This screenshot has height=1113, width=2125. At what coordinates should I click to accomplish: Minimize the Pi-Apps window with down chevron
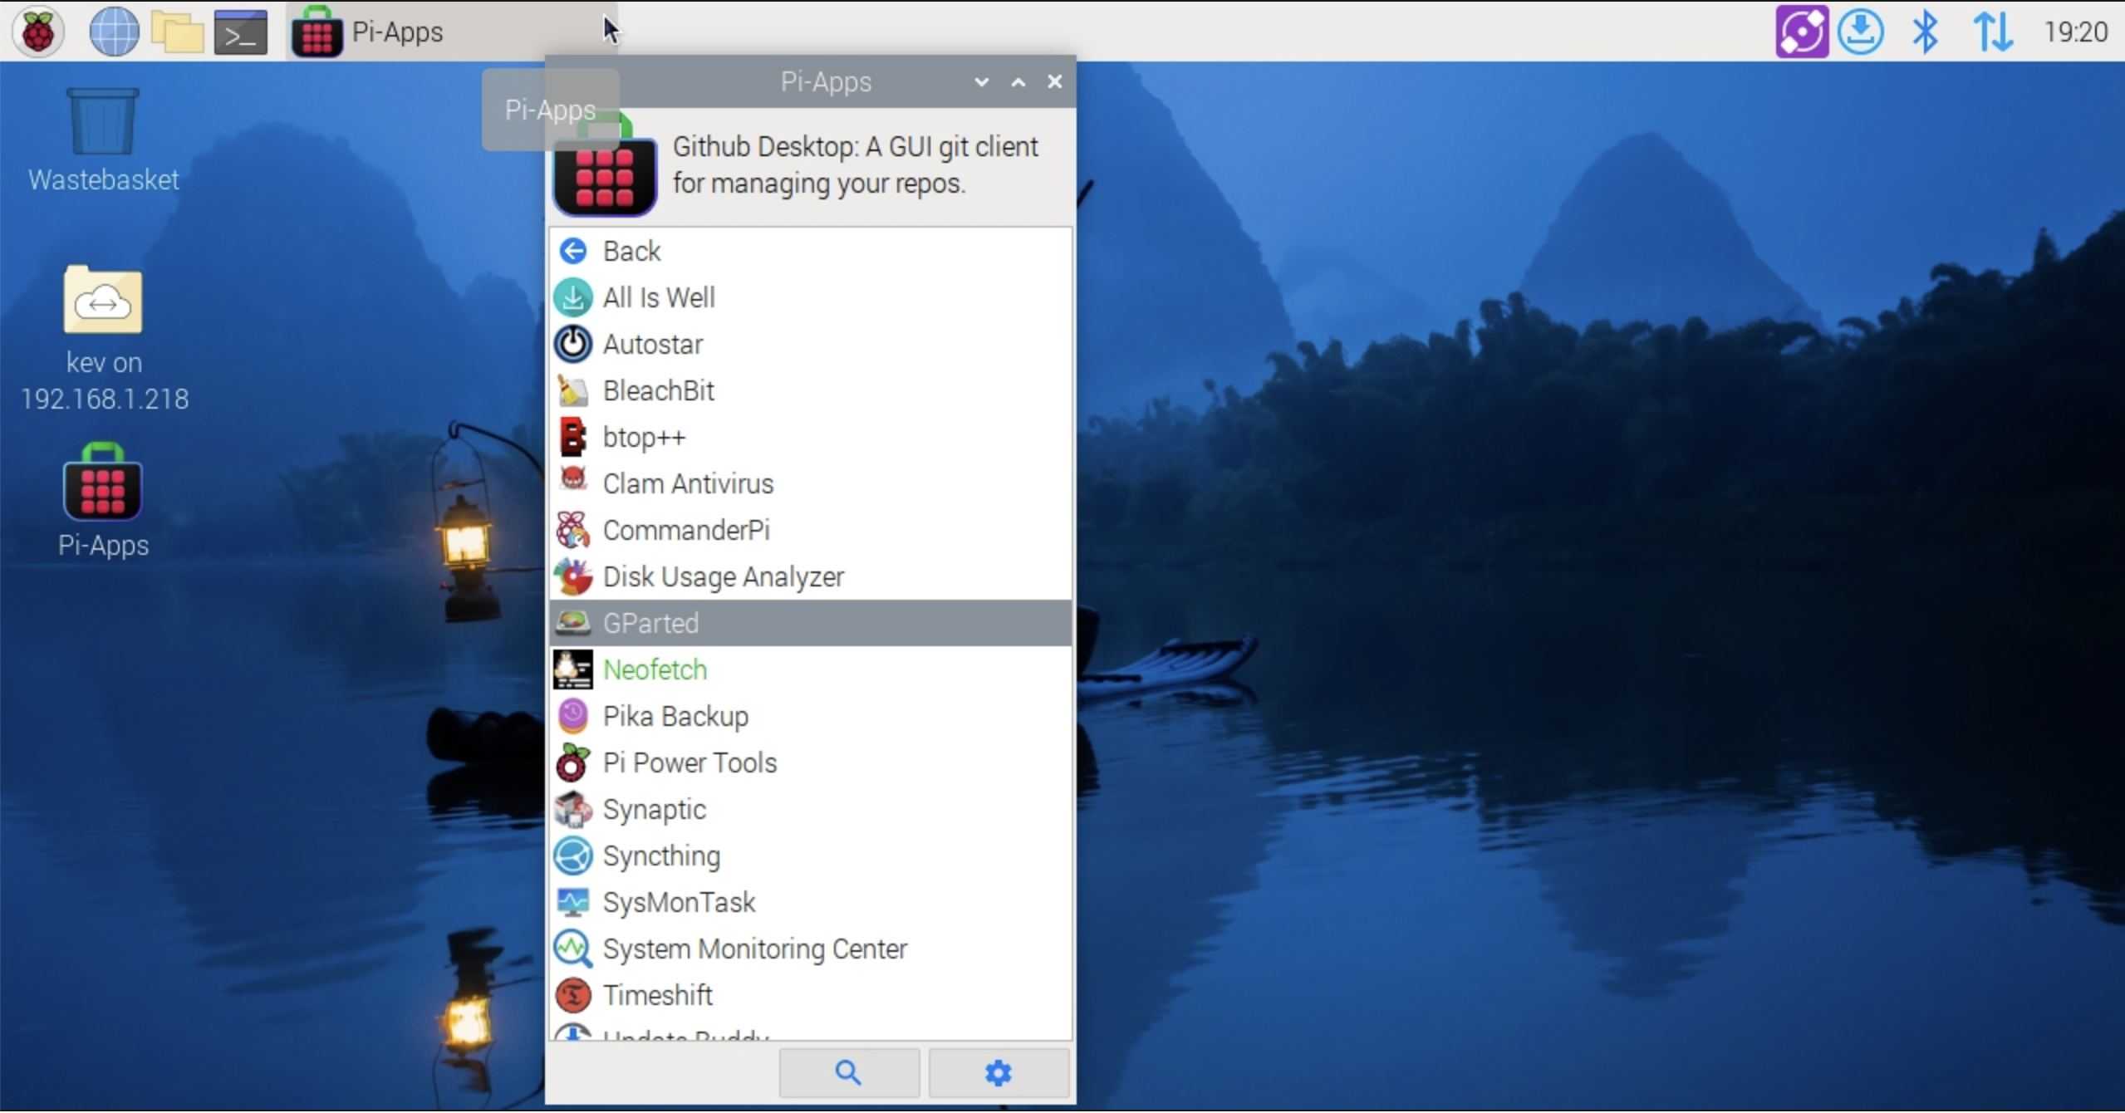click(x=981, y=81)
